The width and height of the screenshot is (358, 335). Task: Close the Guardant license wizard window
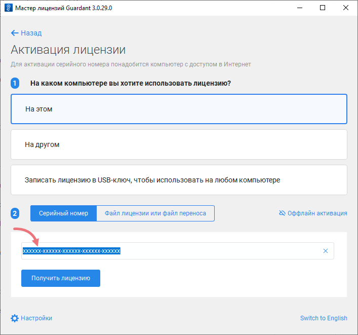pos(346,8)
